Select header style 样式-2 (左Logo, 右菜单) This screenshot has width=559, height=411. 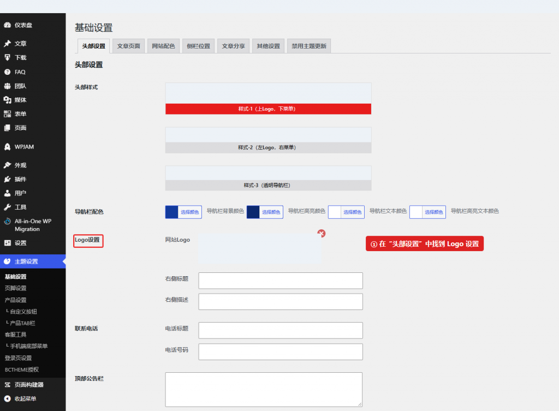268,140
